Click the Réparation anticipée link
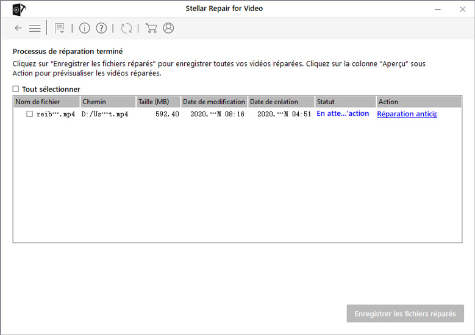The image size is (475, 335). pyautogui.click(x=407, y=114)
